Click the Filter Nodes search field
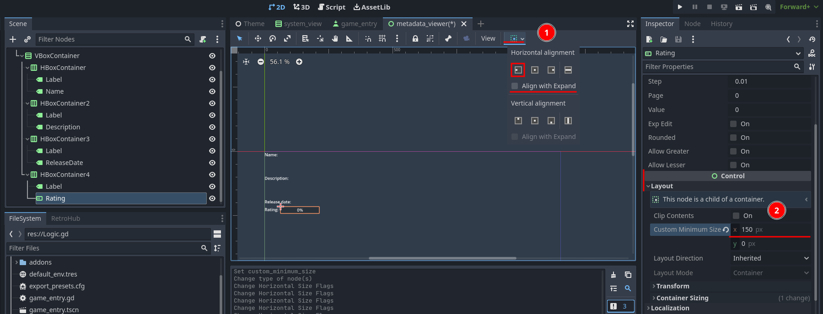The image size is (823, 314). pos(114,39)
